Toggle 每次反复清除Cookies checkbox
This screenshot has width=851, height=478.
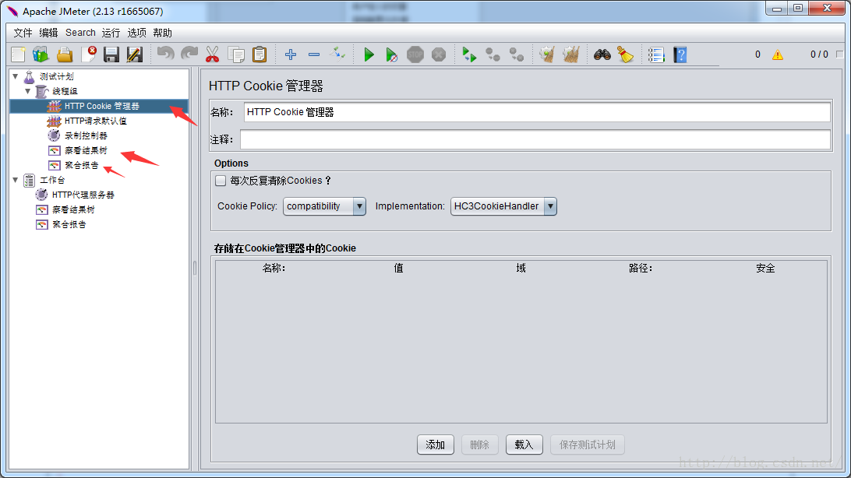pyautogui.click(x=221, y=181)
